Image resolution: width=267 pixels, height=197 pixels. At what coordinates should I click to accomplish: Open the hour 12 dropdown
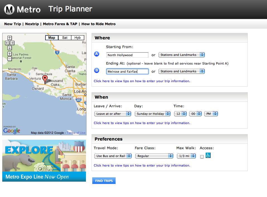click(180, 114)
